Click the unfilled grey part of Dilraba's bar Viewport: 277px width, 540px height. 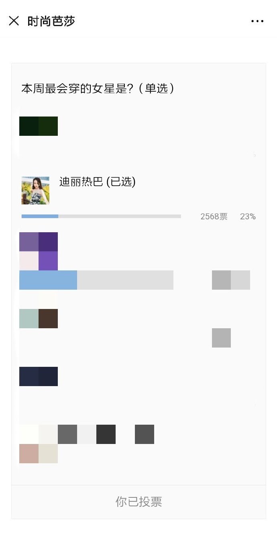click(120, 216)
